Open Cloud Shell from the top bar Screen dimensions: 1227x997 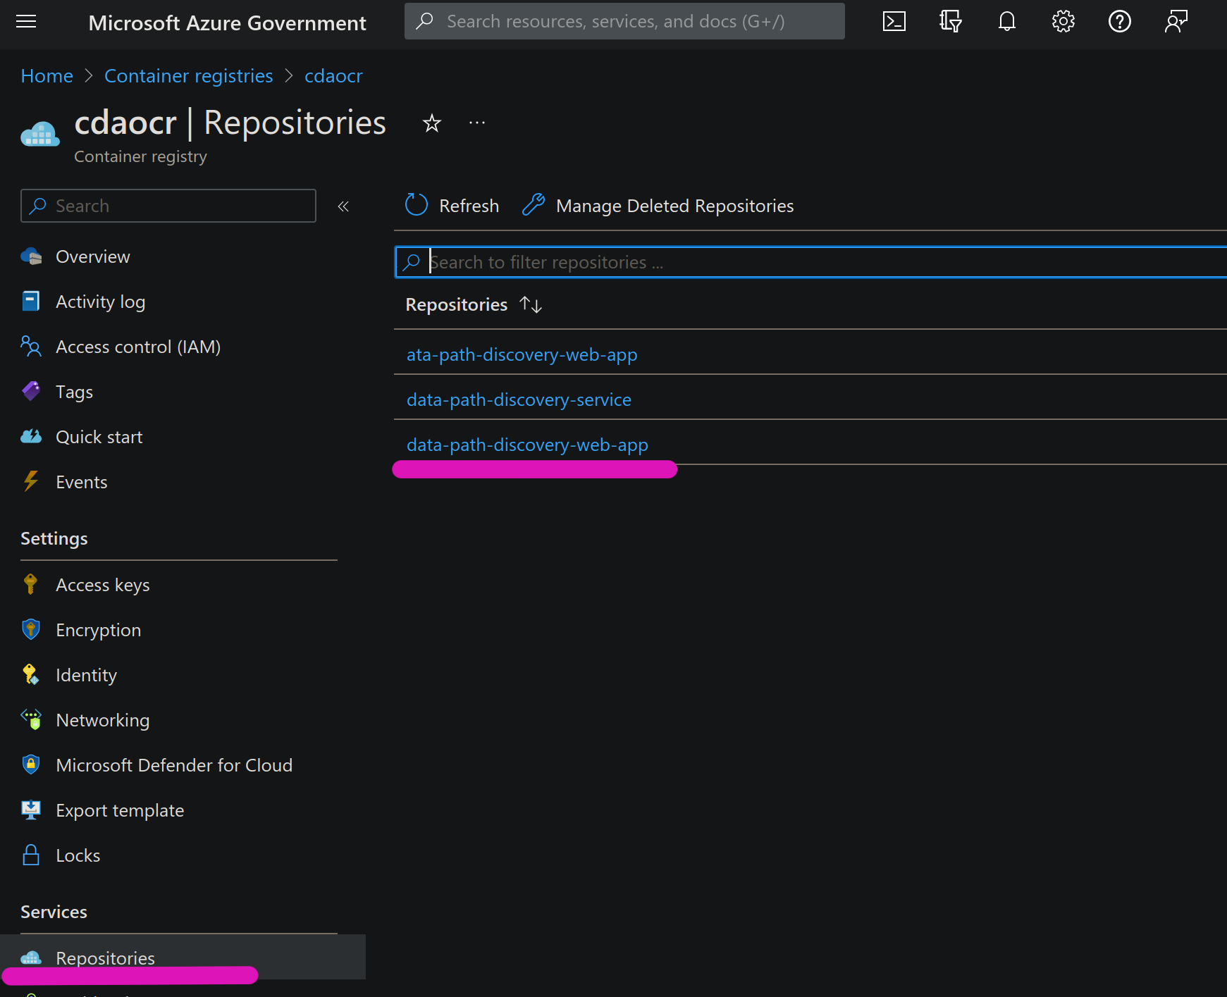[894, 22]
